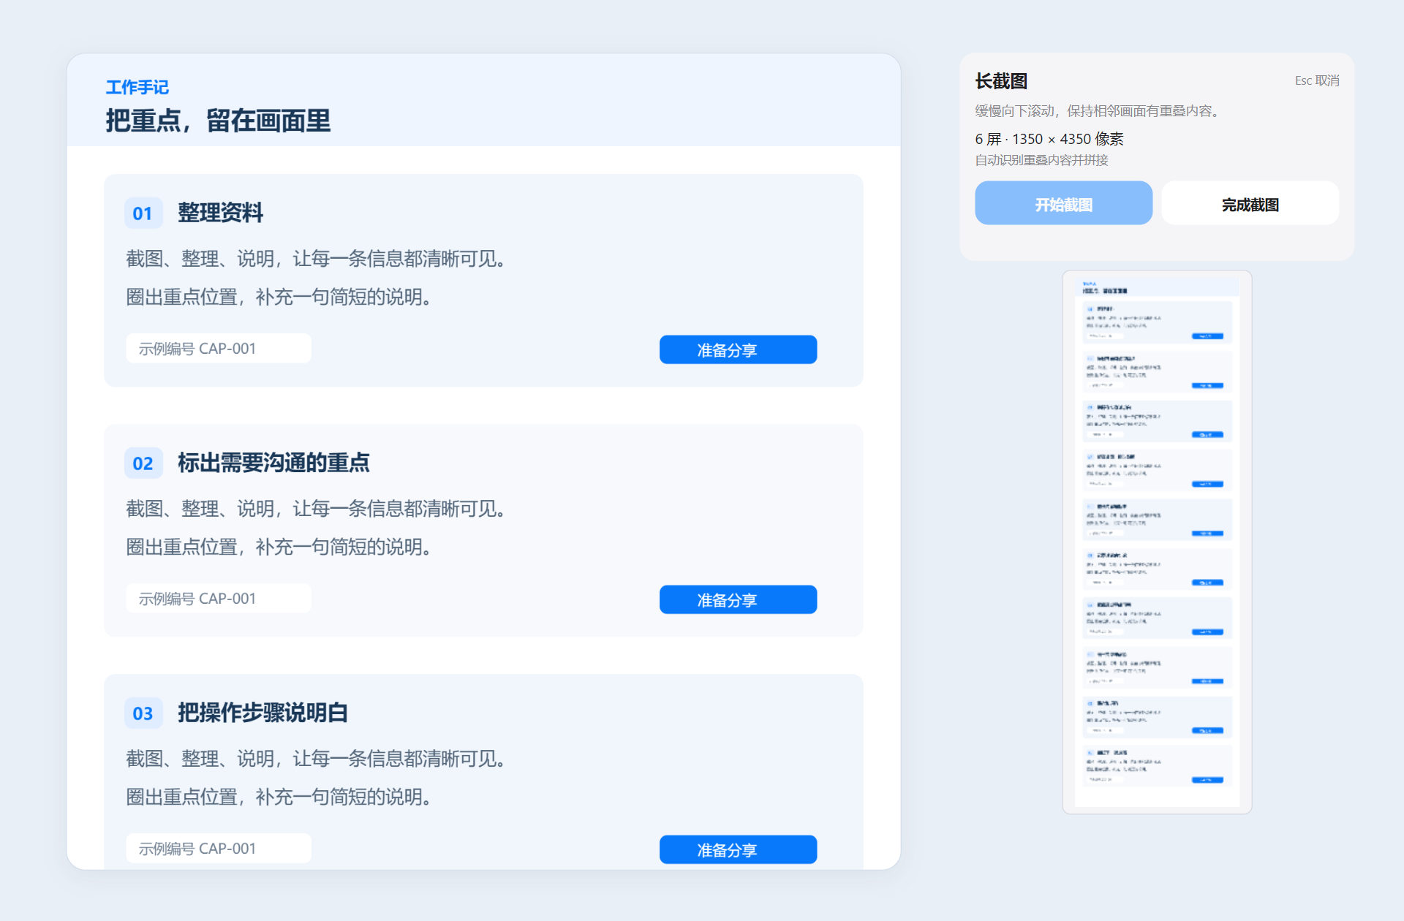Click 准备分享 in the 把操作步骤说明白 card
Image resolution: width=1404 pixels, height=921 pixels.
738,849
